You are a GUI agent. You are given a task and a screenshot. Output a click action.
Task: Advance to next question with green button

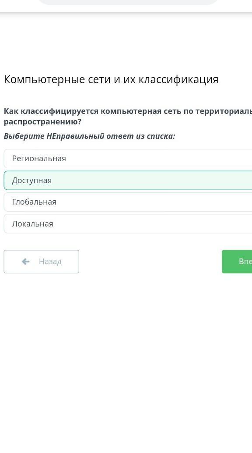click(237, 262)
